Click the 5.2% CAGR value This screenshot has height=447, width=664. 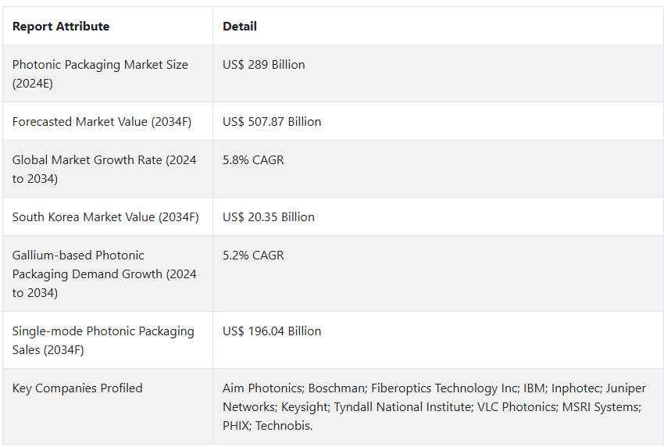[x=253, y=255]
